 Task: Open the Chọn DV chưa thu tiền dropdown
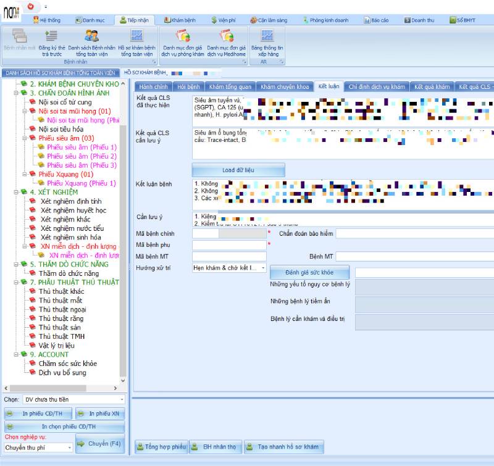point(122,399)
